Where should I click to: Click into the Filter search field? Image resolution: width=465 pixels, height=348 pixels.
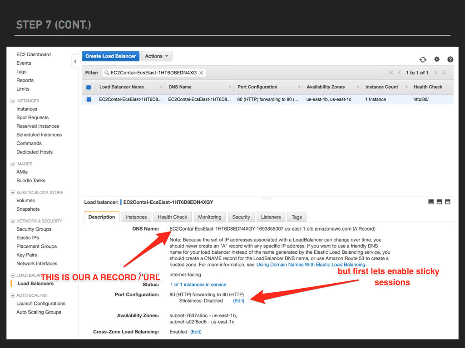153,73
